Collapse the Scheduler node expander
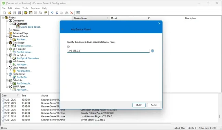Screen dimensions: 222x130 tap(7, 80)
